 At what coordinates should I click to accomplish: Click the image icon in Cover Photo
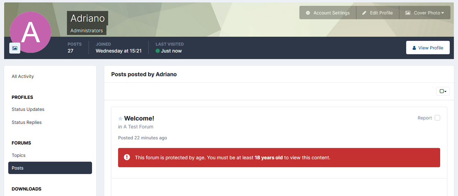click(x=408, y=13)
